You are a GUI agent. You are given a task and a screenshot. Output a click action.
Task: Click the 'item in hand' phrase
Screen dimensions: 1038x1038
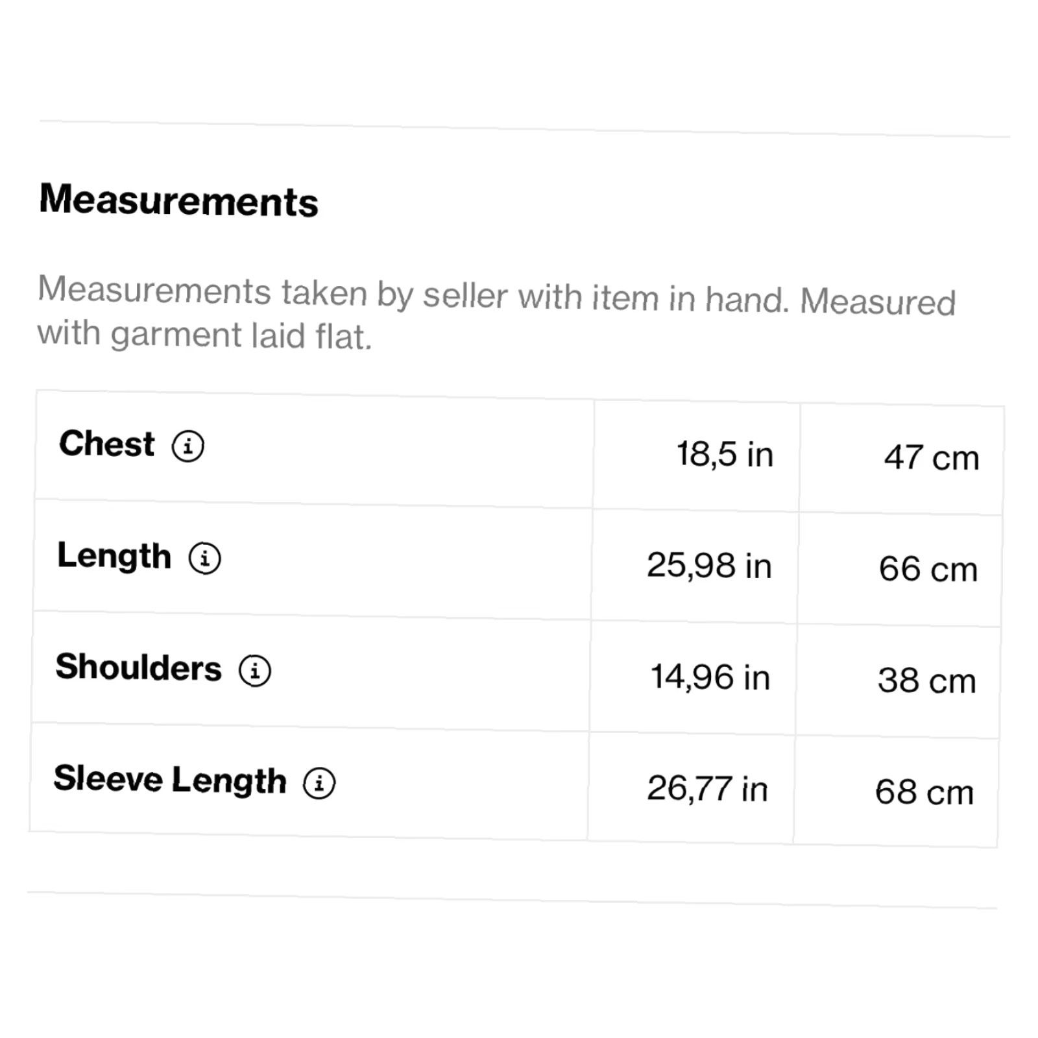(x=689, y=299)
